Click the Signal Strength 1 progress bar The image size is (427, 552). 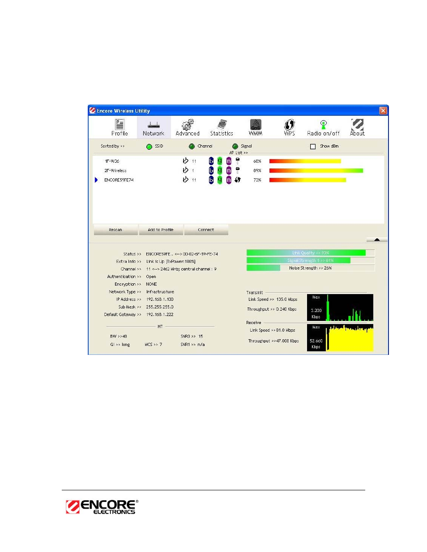[x=311, y=260]
